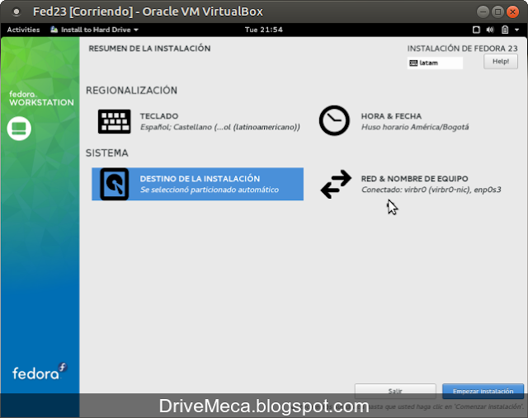This screenshot has width=528, height=418.
Task: Open the keyboard layout icon under Teclado
Action: click(x=114, y=121)
